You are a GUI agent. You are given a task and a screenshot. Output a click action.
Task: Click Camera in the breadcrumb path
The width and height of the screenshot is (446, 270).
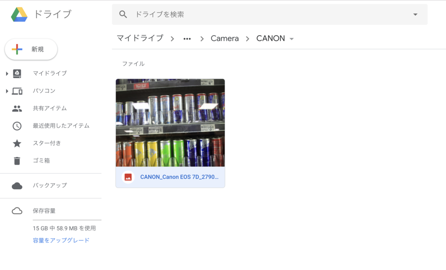pos(224,38)
